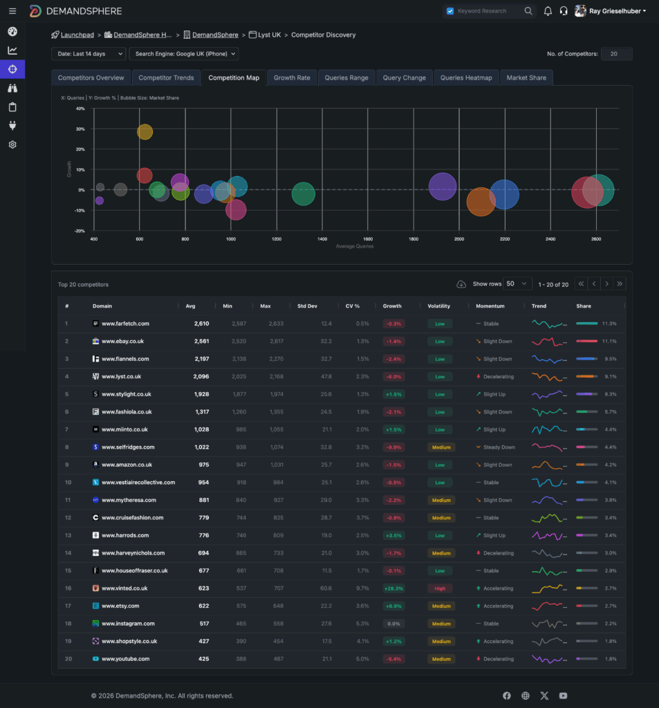Click the No. of Competitors input field

pyautogui.click(x=616, y=54)
